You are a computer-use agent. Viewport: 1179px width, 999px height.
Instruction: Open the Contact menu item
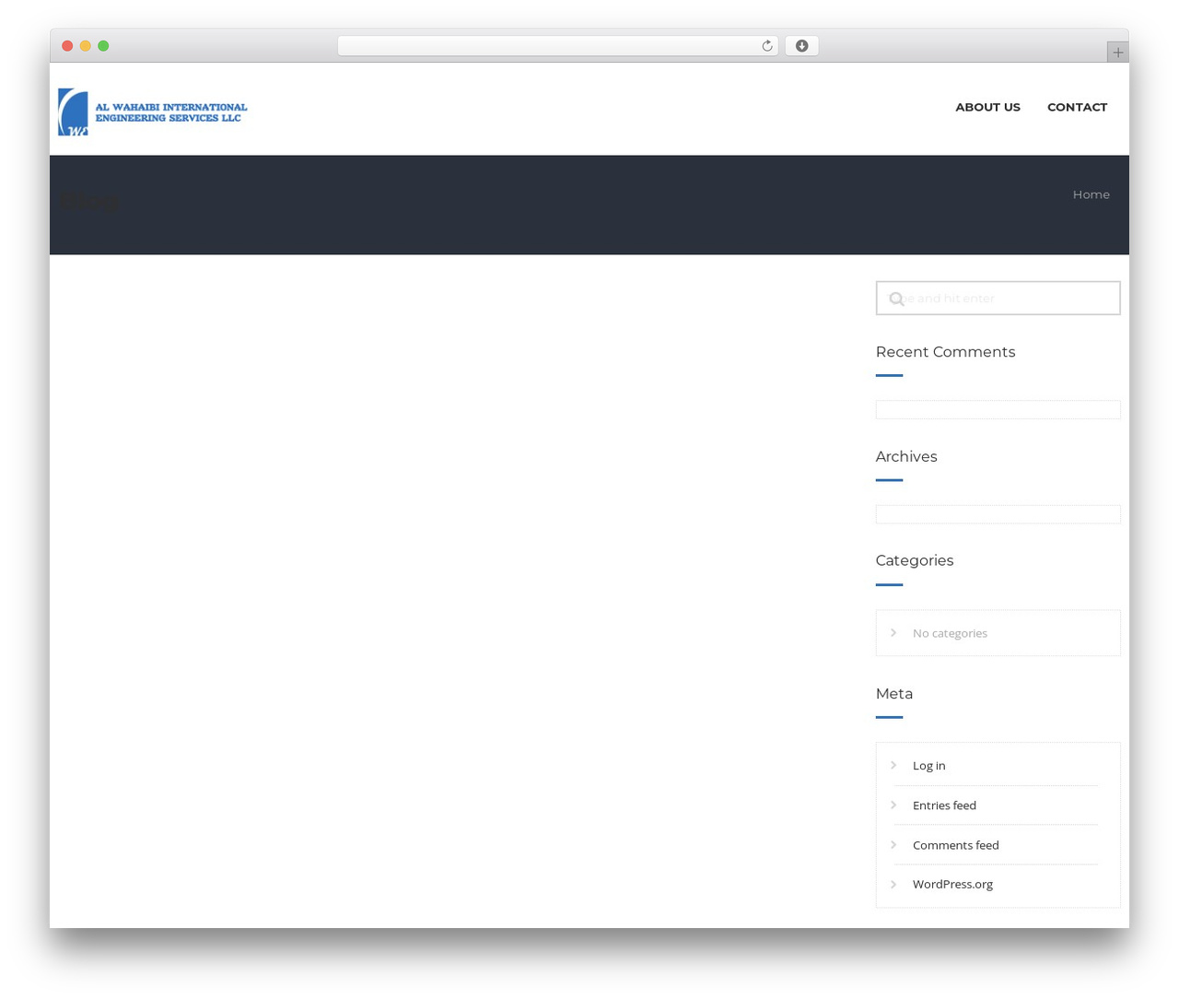(1077, 107)
